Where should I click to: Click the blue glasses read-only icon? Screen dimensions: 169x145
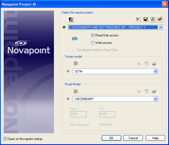(75, 39)
